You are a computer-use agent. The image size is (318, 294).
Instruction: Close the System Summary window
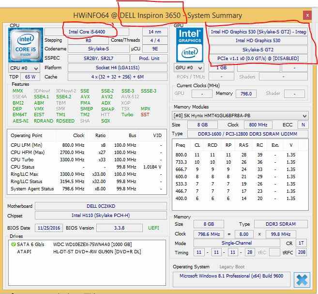coord(307,15)
